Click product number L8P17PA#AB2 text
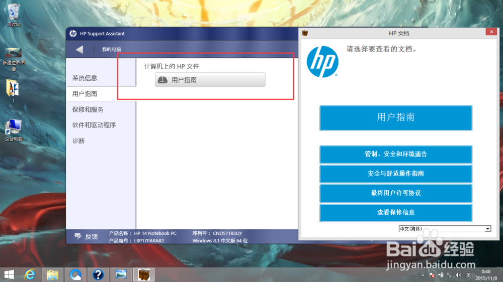The image size is (503, 282). (149, 241)
